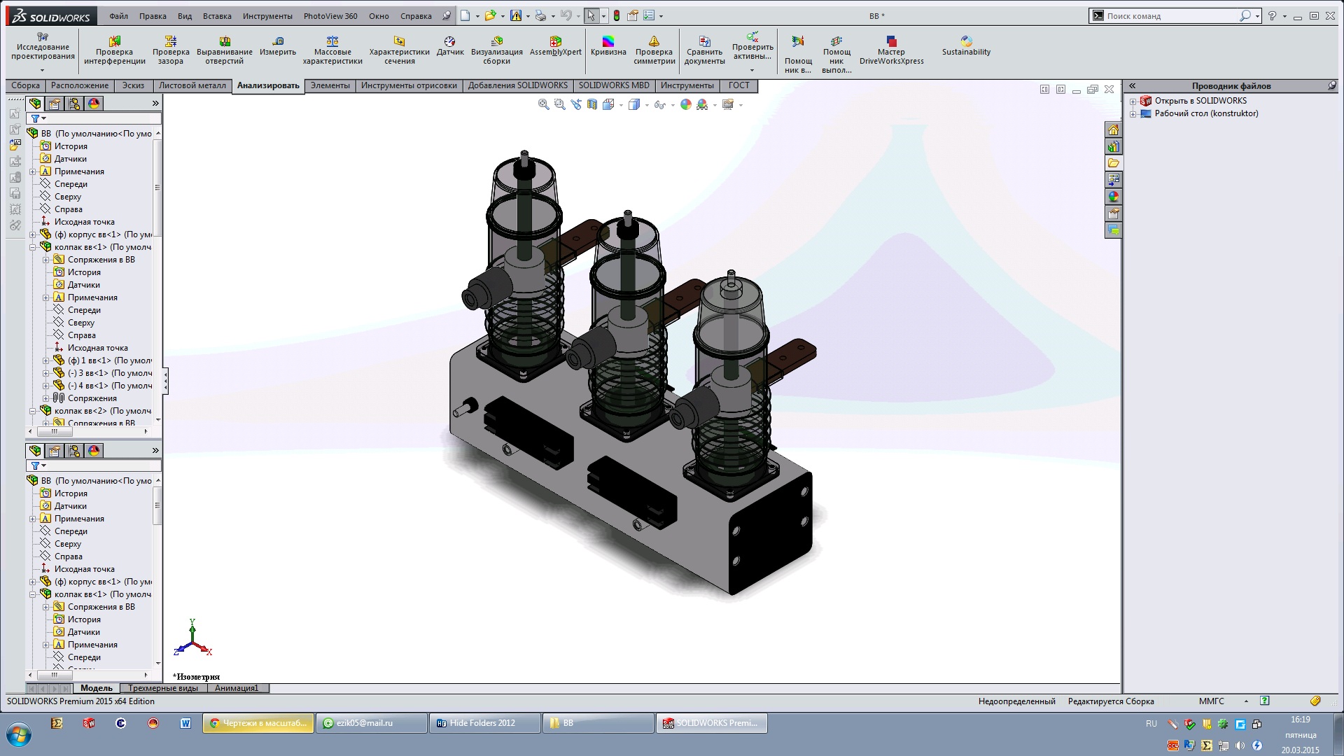1344x756 pixels.
Task: Open the Инструменты menu
Action: click(x=267, y=16)
